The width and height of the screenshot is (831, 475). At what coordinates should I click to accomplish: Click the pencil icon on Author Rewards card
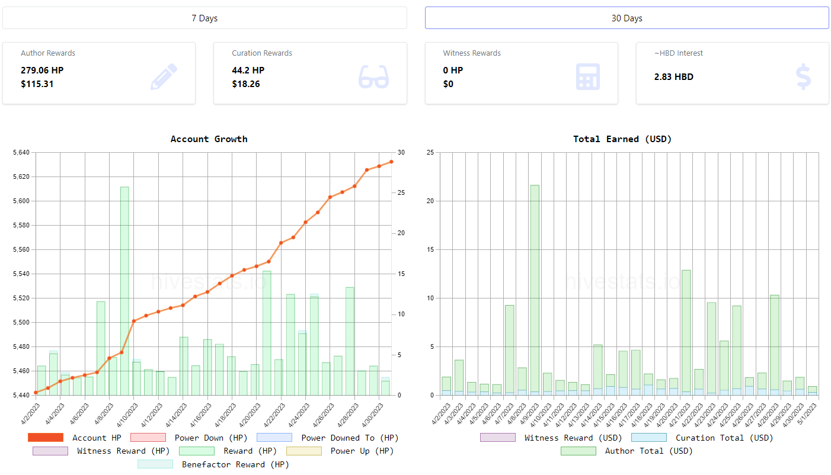[164, 77]
